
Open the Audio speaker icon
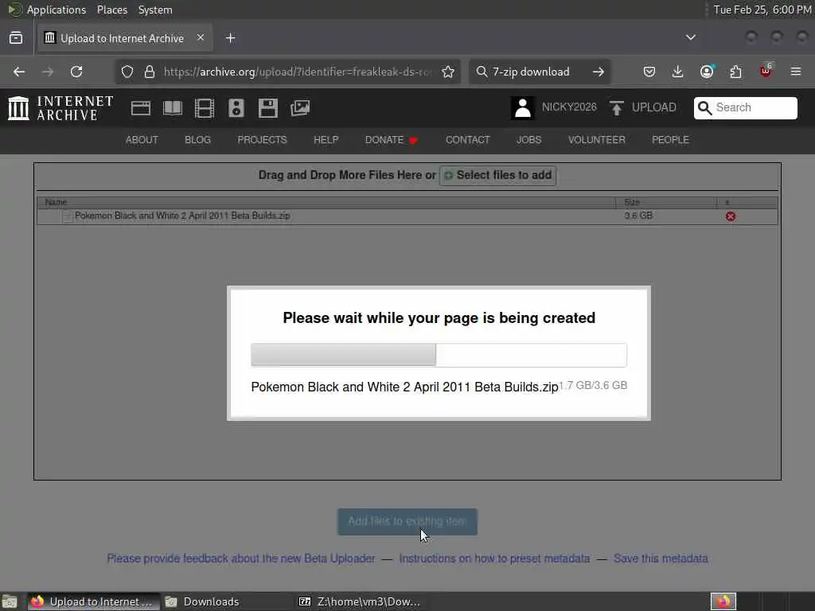[236, 108]
